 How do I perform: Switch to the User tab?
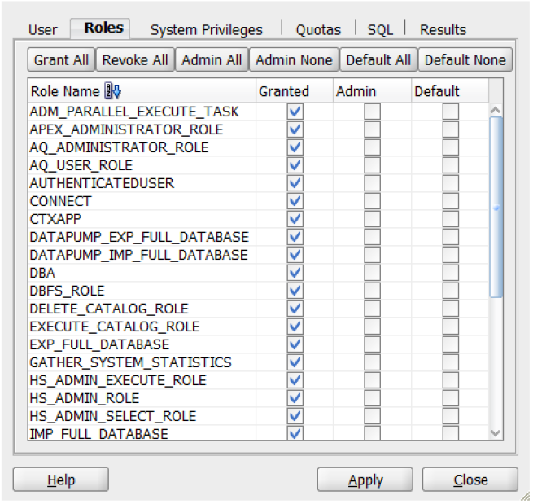(43, 30)
